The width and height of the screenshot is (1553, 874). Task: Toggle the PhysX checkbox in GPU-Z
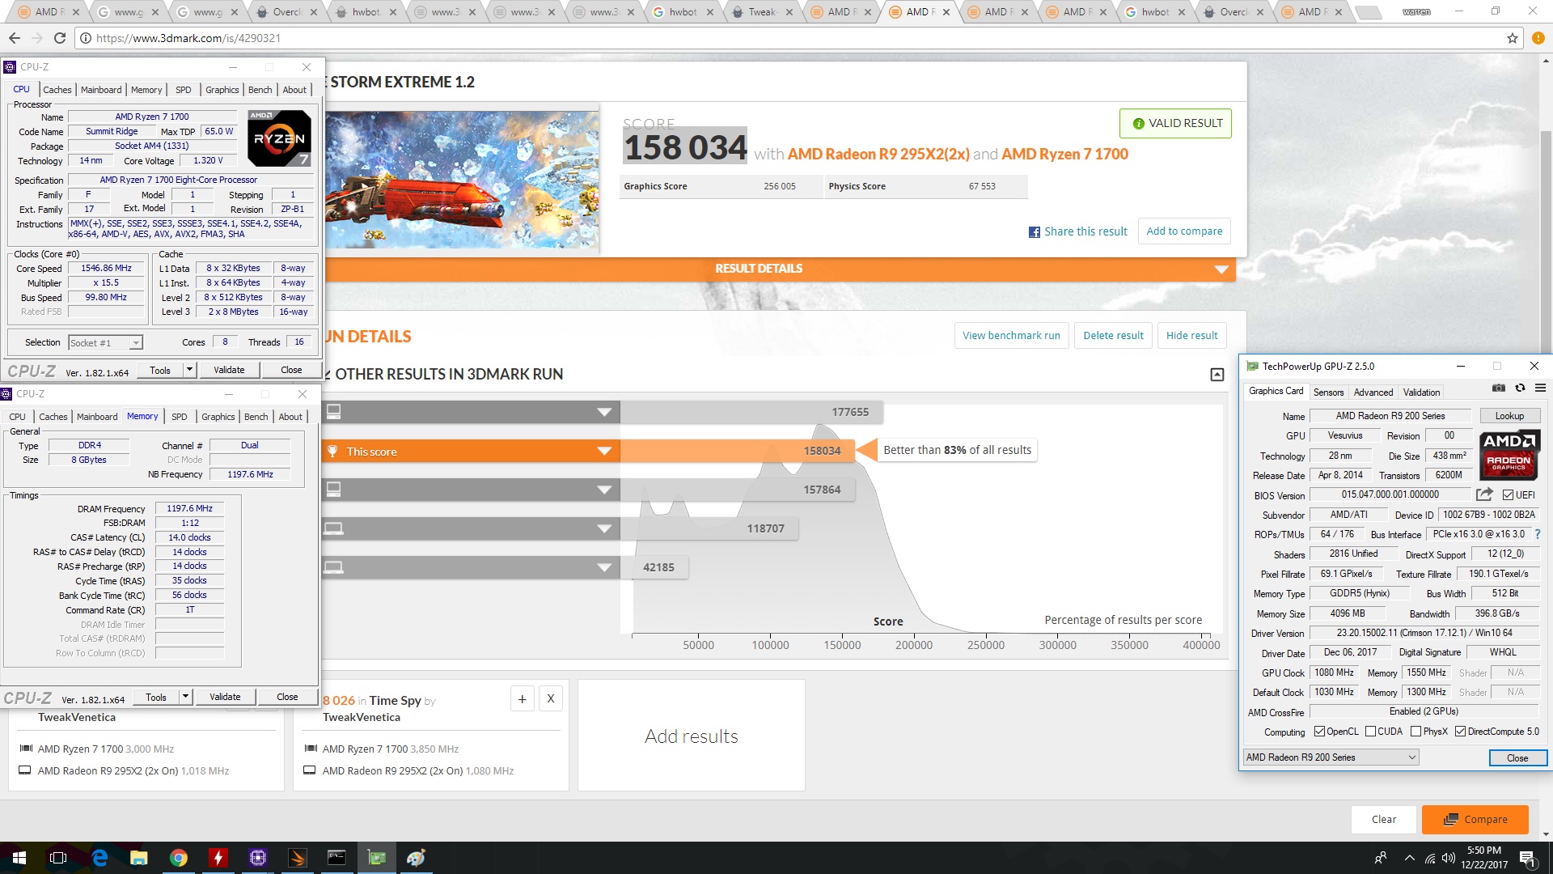point(1415,732)
